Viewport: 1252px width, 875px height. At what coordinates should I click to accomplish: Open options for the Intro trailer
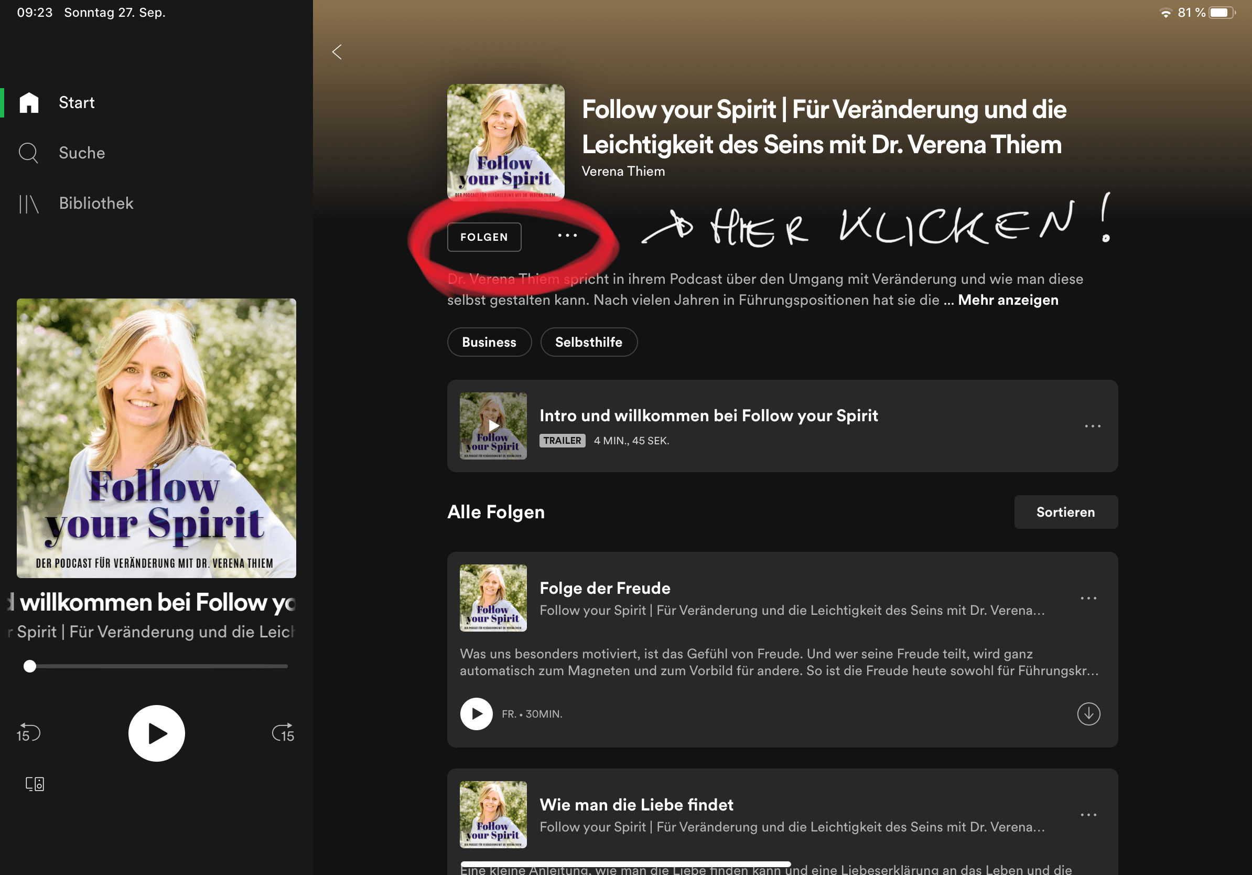pos(1092,426)
